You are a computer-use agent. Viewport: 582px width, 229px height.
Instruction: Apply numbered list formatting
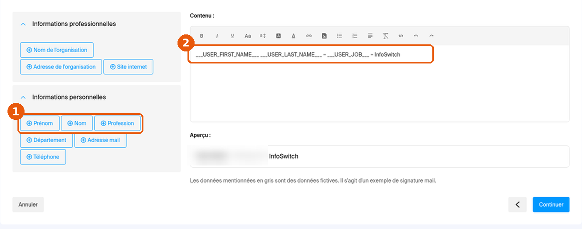pos(355,36)
